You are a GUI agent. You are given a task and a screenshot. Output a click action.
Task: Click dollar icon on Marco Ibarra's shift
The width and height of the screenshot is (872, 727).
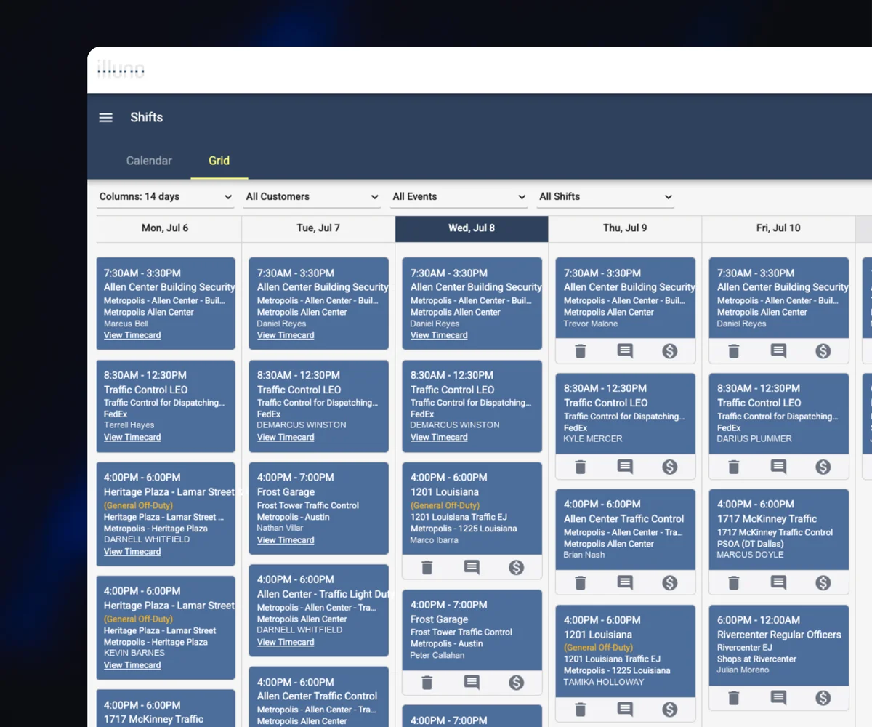point(517,568)
